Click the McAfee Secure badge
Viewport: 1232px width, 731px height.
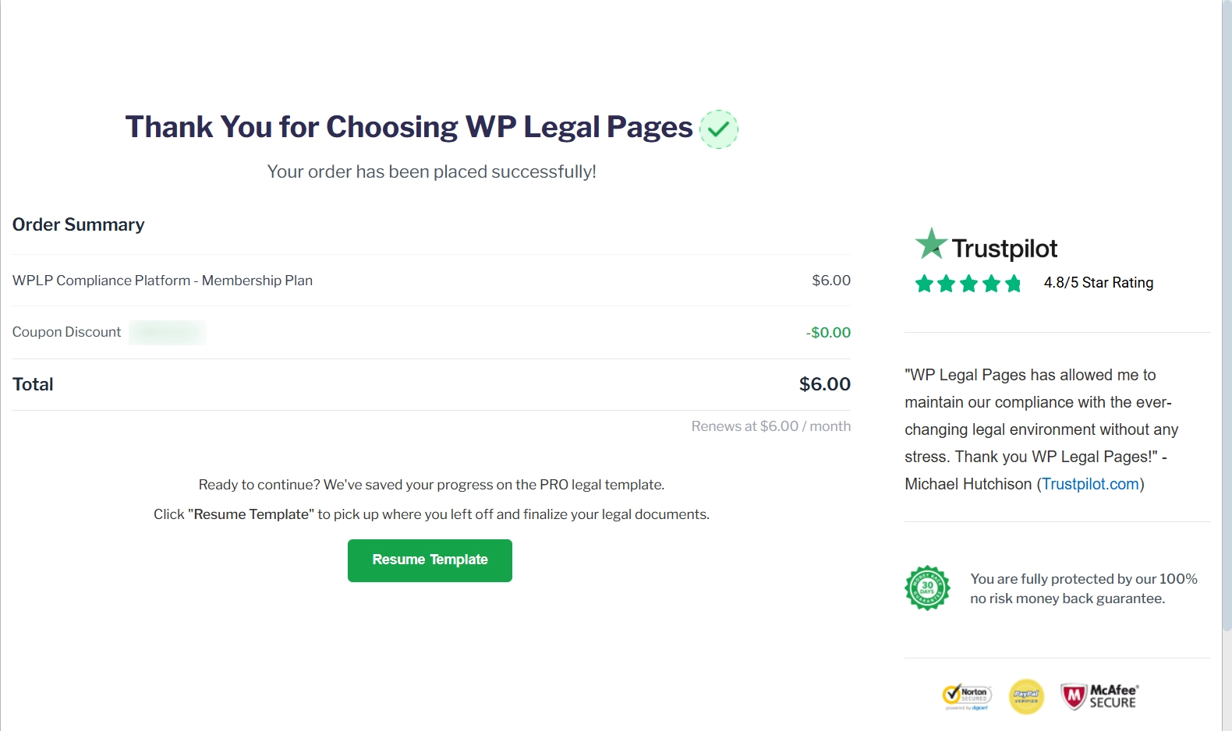(x=1099, y=696)
